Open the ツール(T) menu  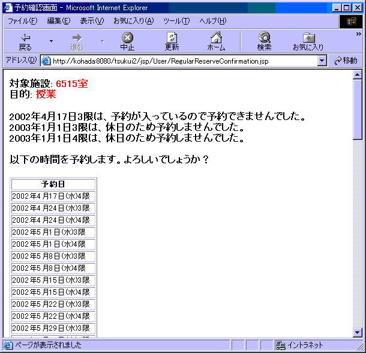[176, 21]
